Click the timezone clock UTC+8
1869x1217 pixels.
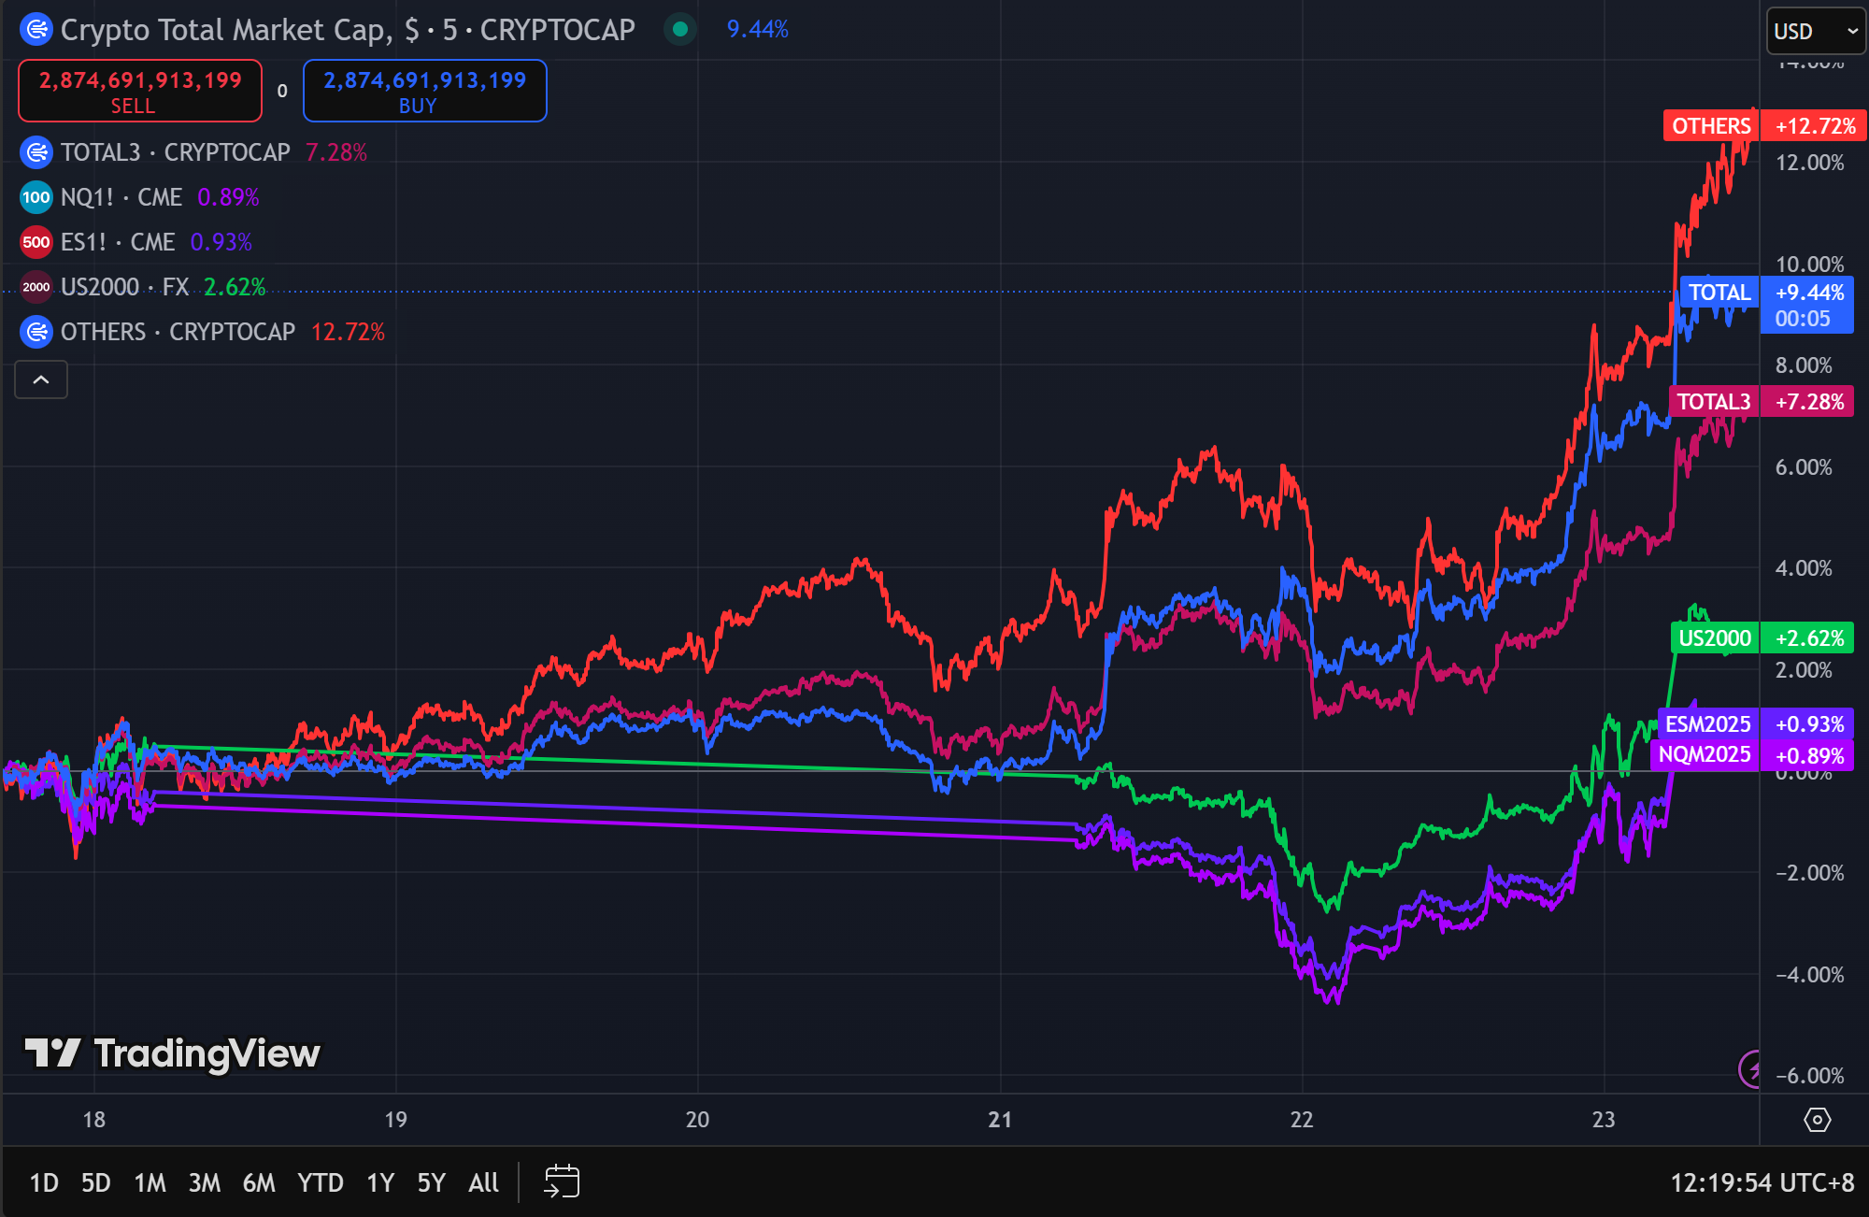1762,1182
